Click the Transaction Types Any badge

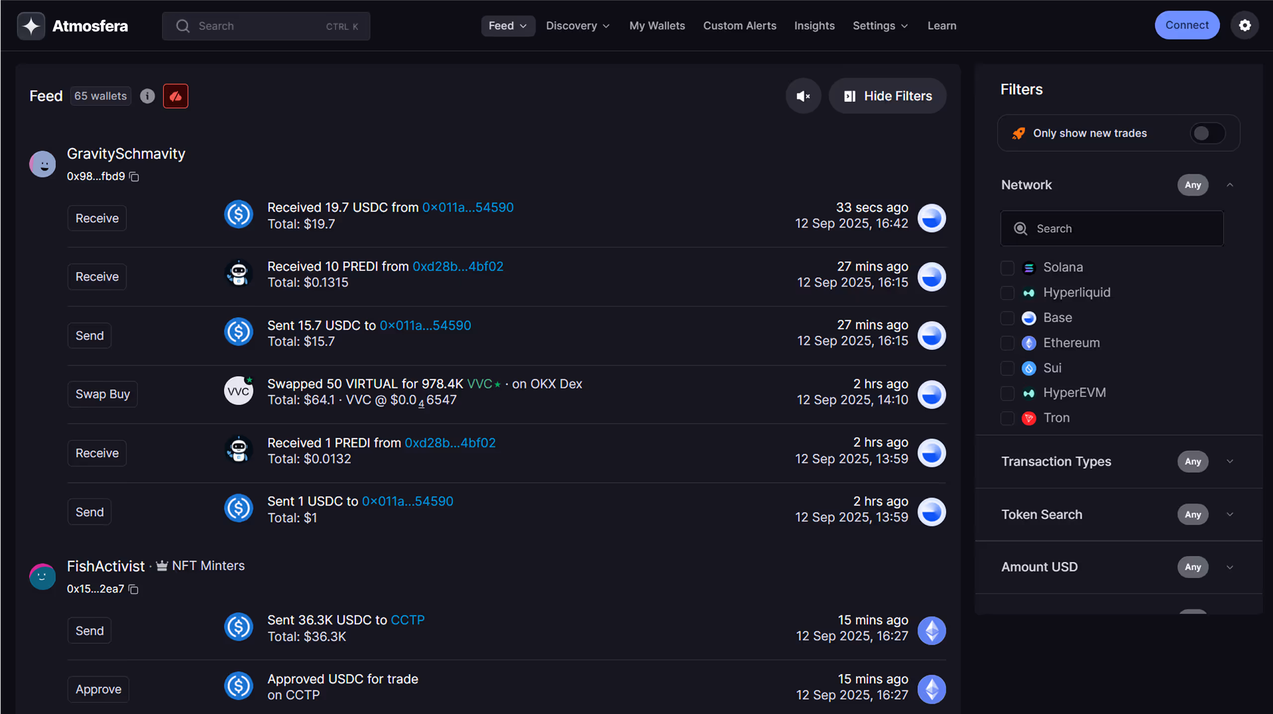[1192, 461]
